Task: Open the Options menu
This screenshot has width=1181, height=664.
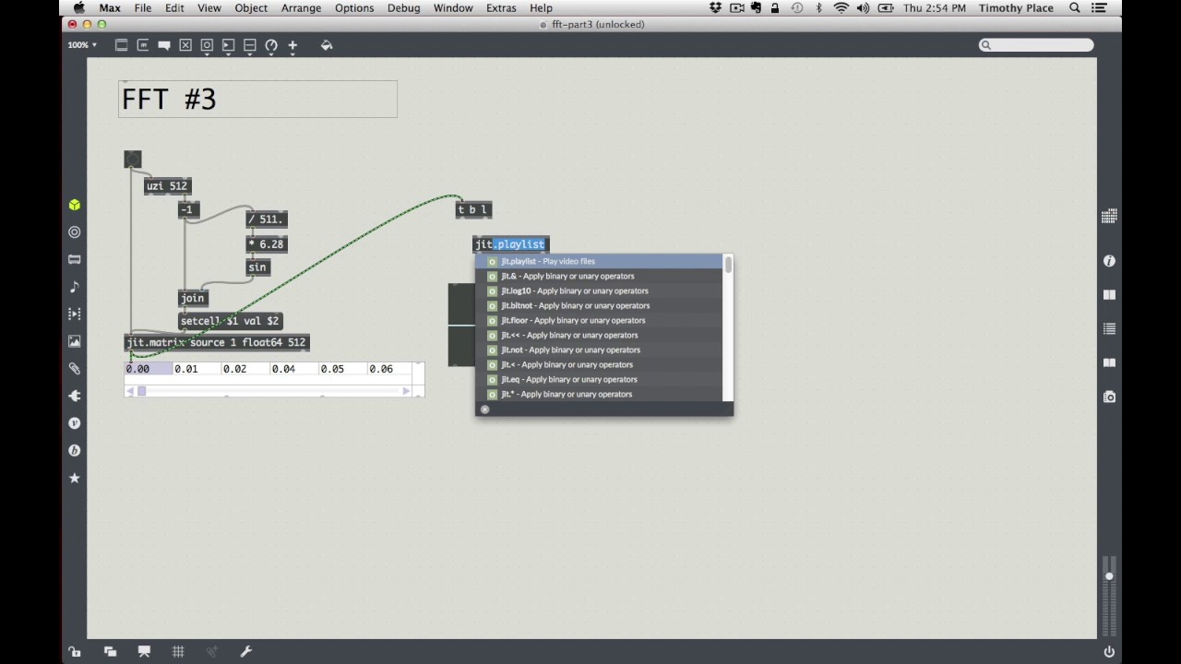Action: coord(354,8)
